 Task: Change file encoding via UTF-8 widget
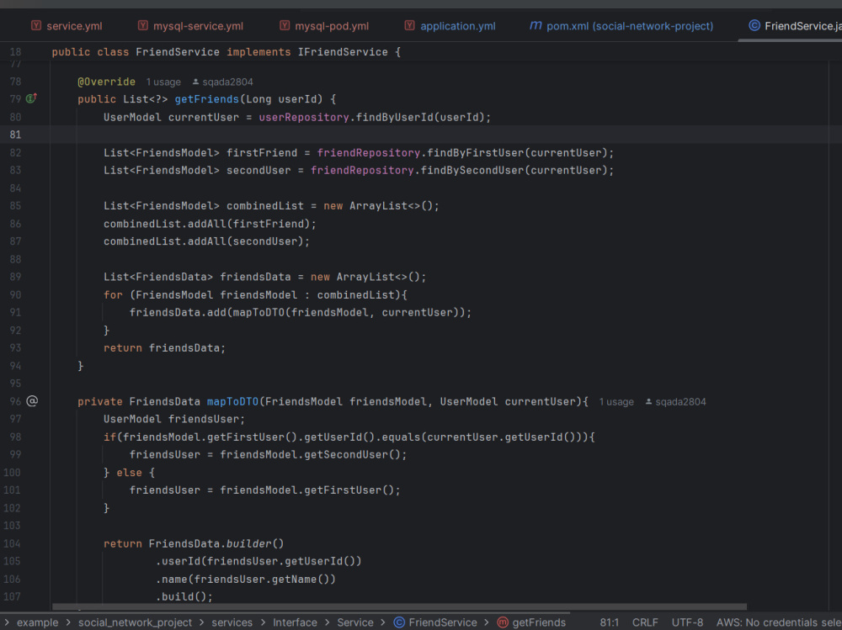pos(687,622)
